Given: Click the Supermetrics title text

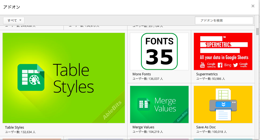Looking at the screenshot, I should 207,74.
